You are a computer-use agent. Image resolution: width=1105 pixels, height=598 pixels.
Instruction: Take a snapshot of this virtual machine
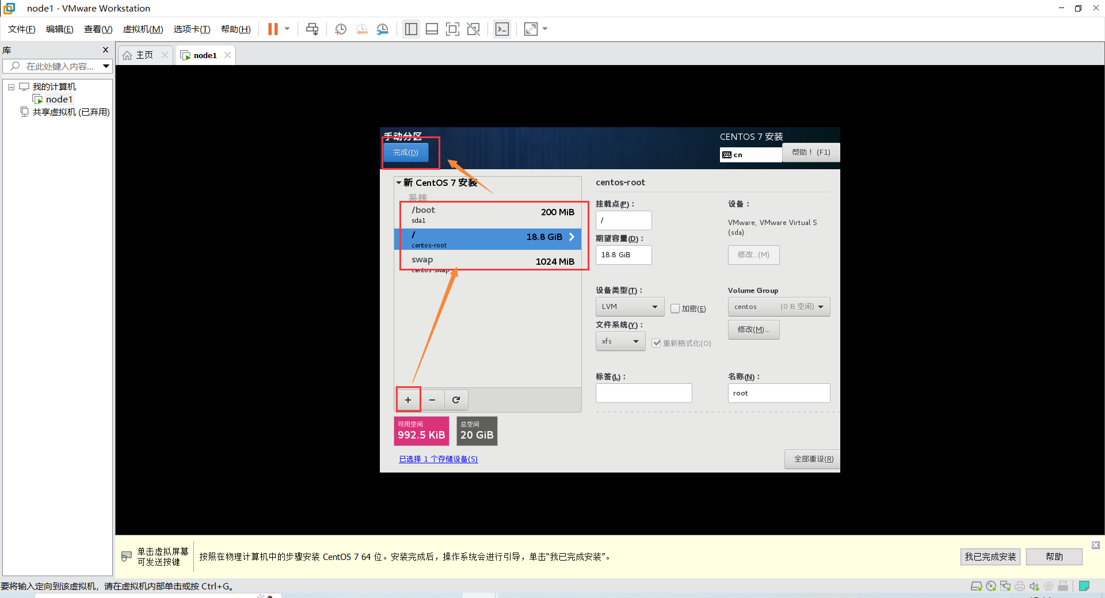[x=341, y=29]
